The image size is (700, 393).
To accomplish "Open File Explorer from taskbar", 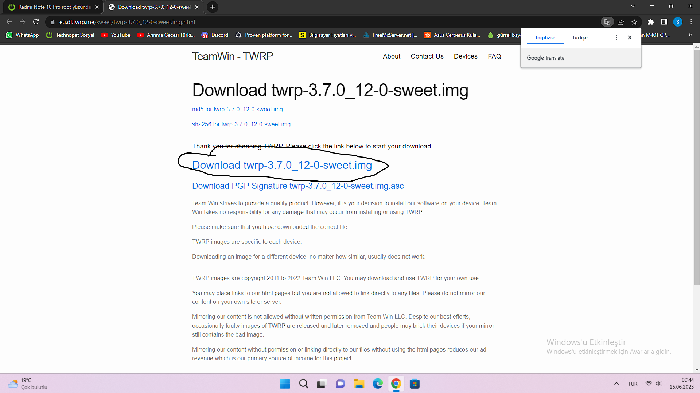I will click(x=359, y=384).
